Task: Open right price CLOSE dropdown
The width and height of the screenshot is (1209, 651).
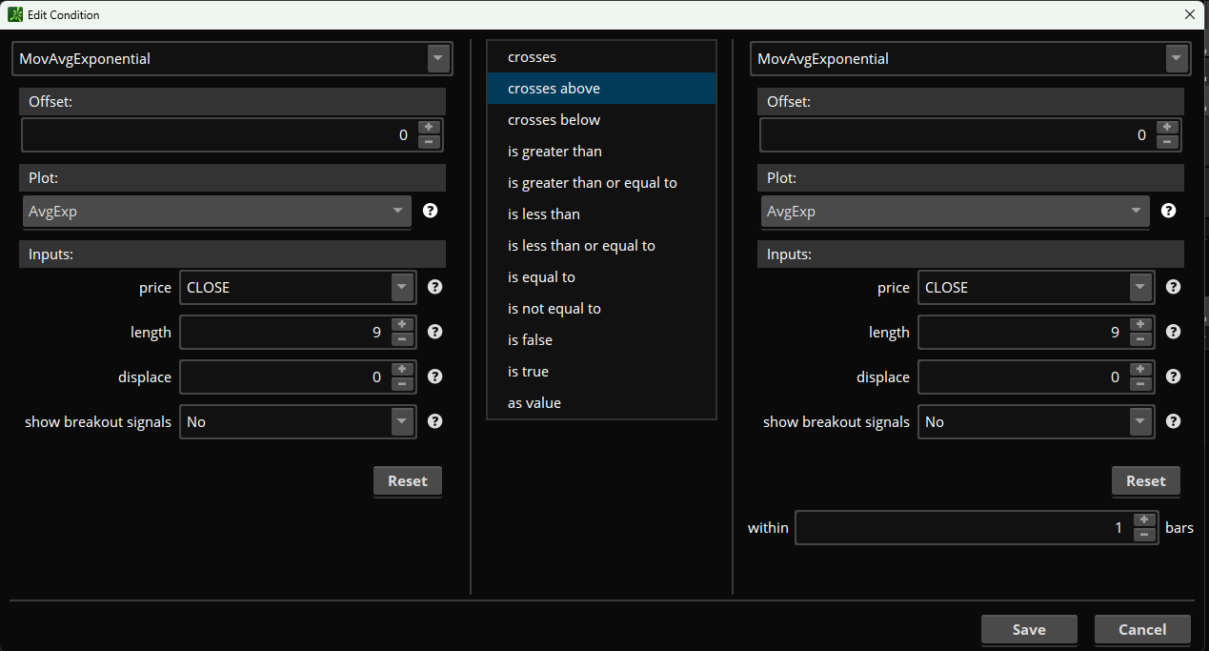Action: pos(1140,287)
